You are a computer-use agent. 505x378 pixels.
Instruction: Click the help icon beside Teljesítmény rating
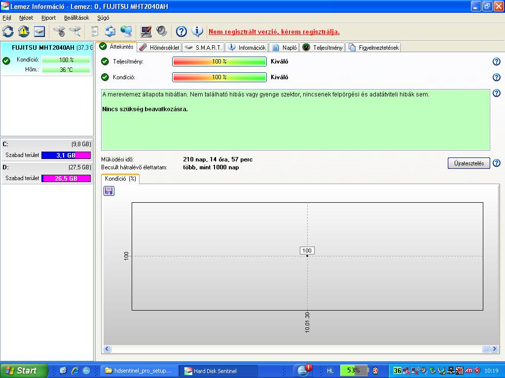pos(496,62)
